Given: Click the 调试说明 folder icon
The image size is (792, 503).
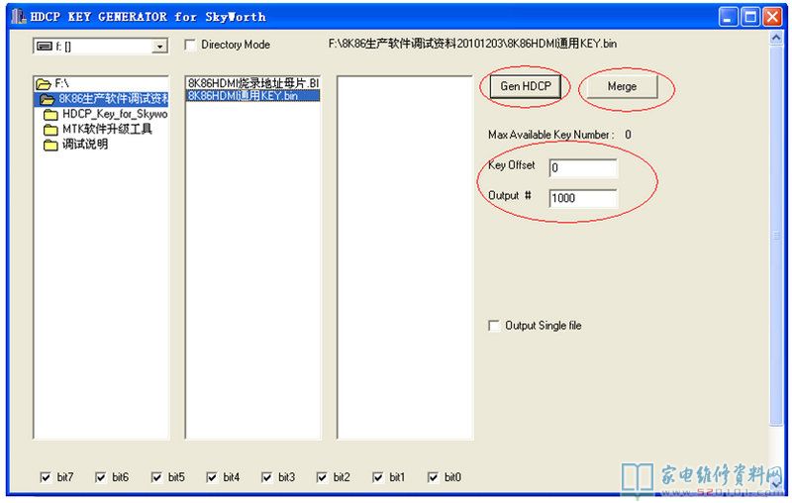Looking at the screenshot, I should point(50,145).
